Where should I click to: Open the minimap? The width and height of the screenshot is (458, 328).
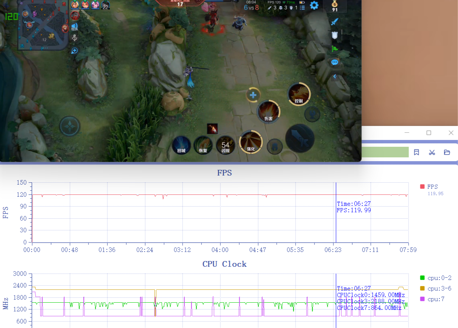43,25
